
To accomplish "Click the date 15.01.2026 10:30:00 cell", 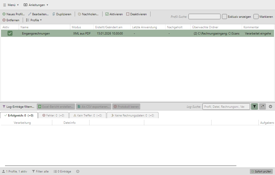I will [x=110, y=33].
